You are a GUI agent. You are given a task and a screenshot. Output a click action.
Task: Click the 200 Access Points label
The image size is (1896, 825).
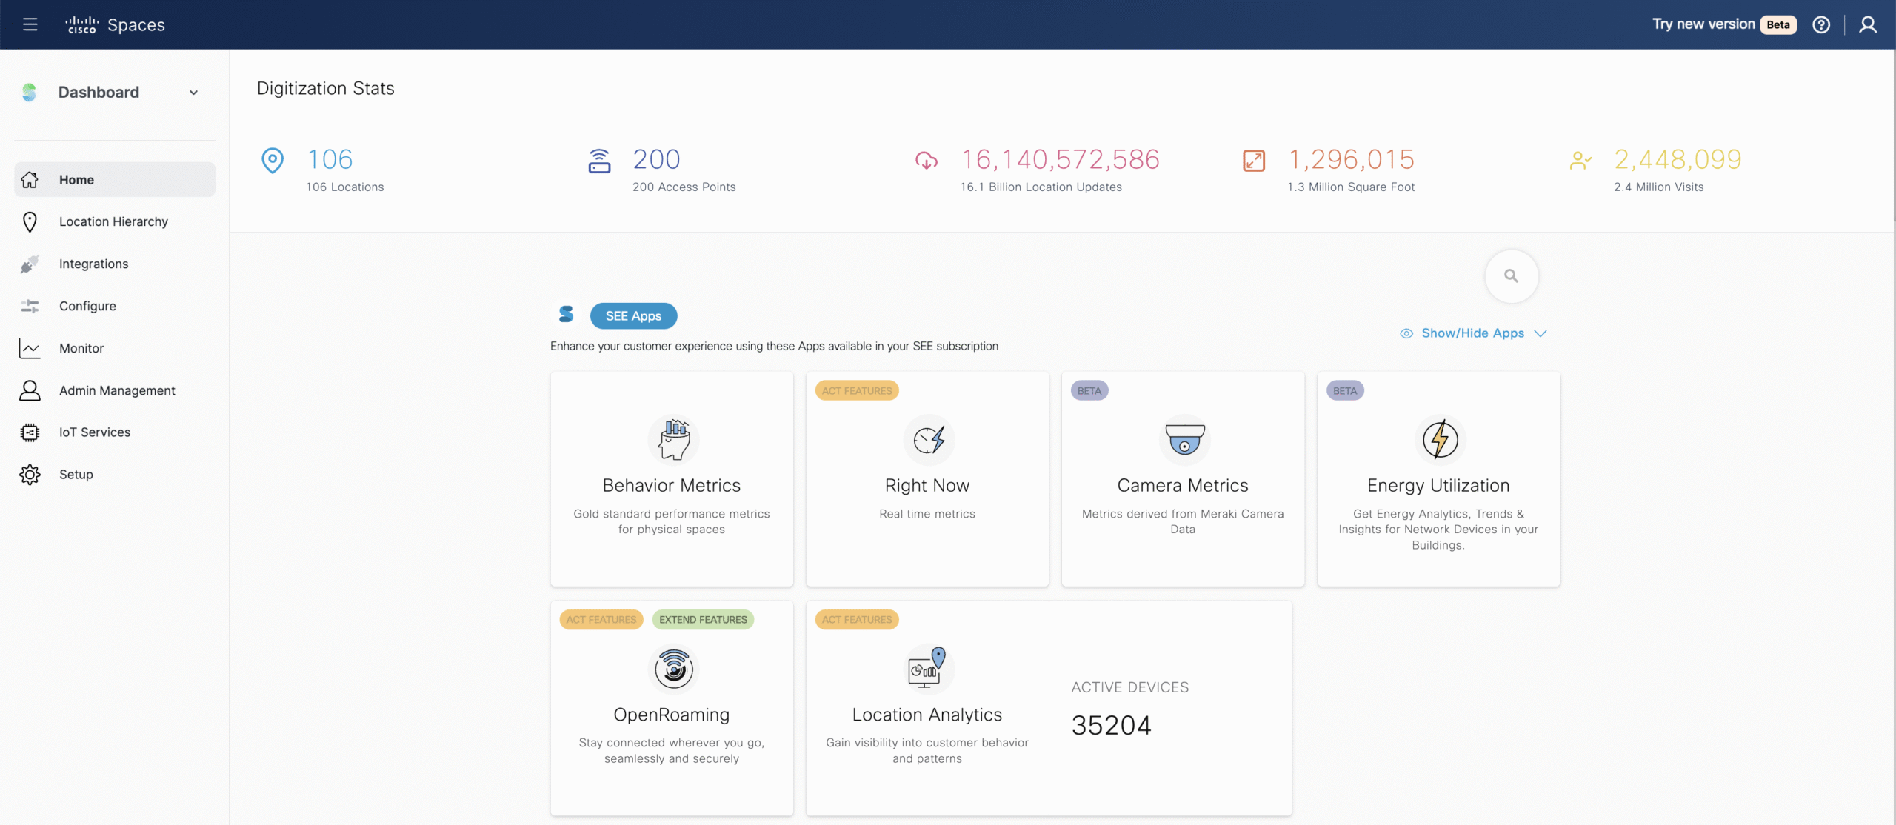pyautogui.click(x=684, y=187)
